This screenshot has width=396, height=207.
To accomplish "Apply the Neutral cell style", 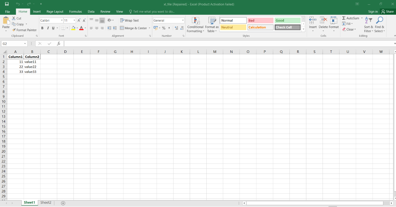I will [x=233, y=27].
